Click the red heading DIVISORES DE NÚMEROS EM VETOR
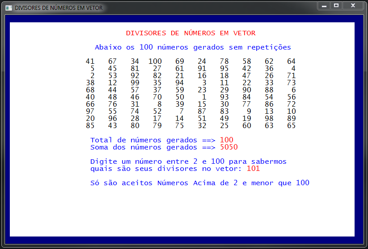 [x=190, y=33]
